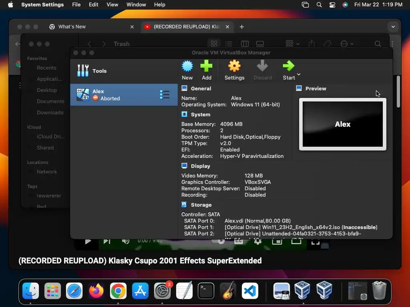Expand the Start button dropdown arrow
The width and height of the screenshot is (410, 307).
(299, 74)
